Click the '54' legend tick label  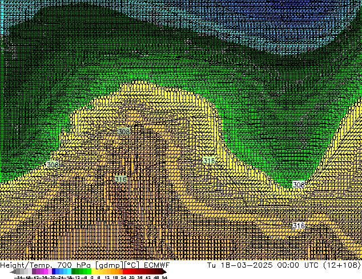164,277
